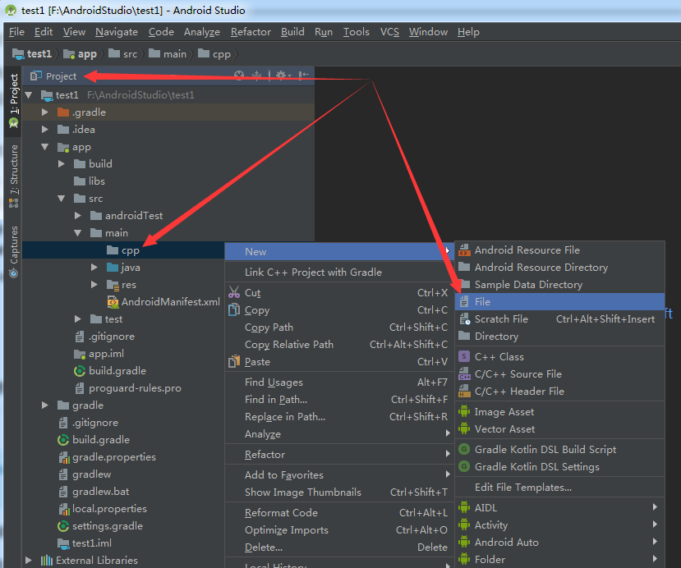Choose Reformat Code entry
This screenshot has height=568, width=681.
pos(339,513)
